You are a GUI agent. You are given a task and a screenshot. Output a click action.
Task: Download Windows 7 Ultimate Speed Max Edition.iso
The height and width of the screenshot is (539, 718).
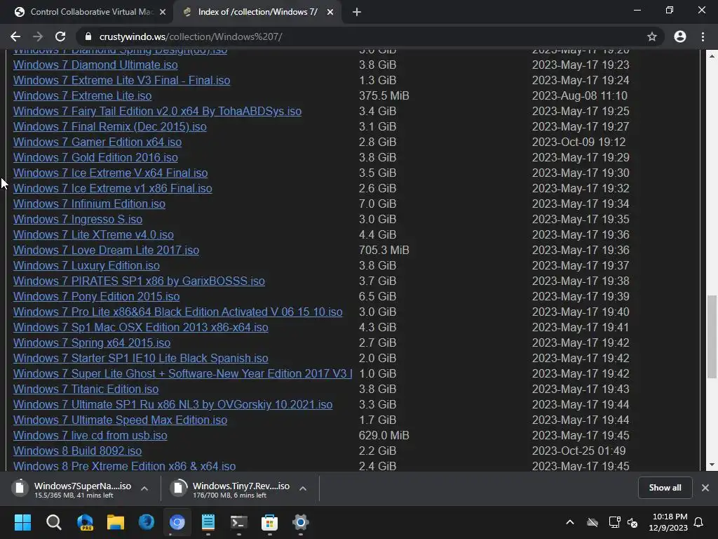(120, 420)
